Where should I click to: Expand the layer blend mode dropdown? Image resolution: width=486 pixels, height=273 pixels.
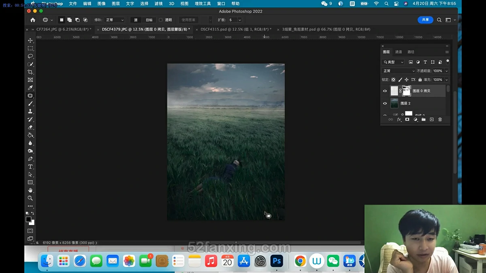(x=399, y=71)
